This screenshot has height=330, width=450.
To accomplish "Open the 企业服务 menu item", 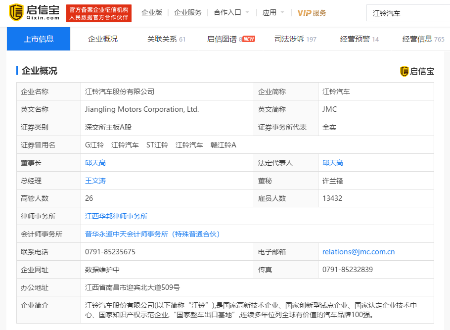I will click(188, 13).
